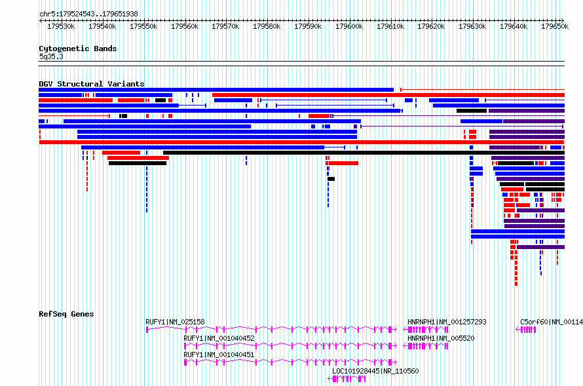The height and width of the screenshot is (386, 583).
Task: Open the RUFY1|NM_001040451 gene label
Action: pos(219,355)
